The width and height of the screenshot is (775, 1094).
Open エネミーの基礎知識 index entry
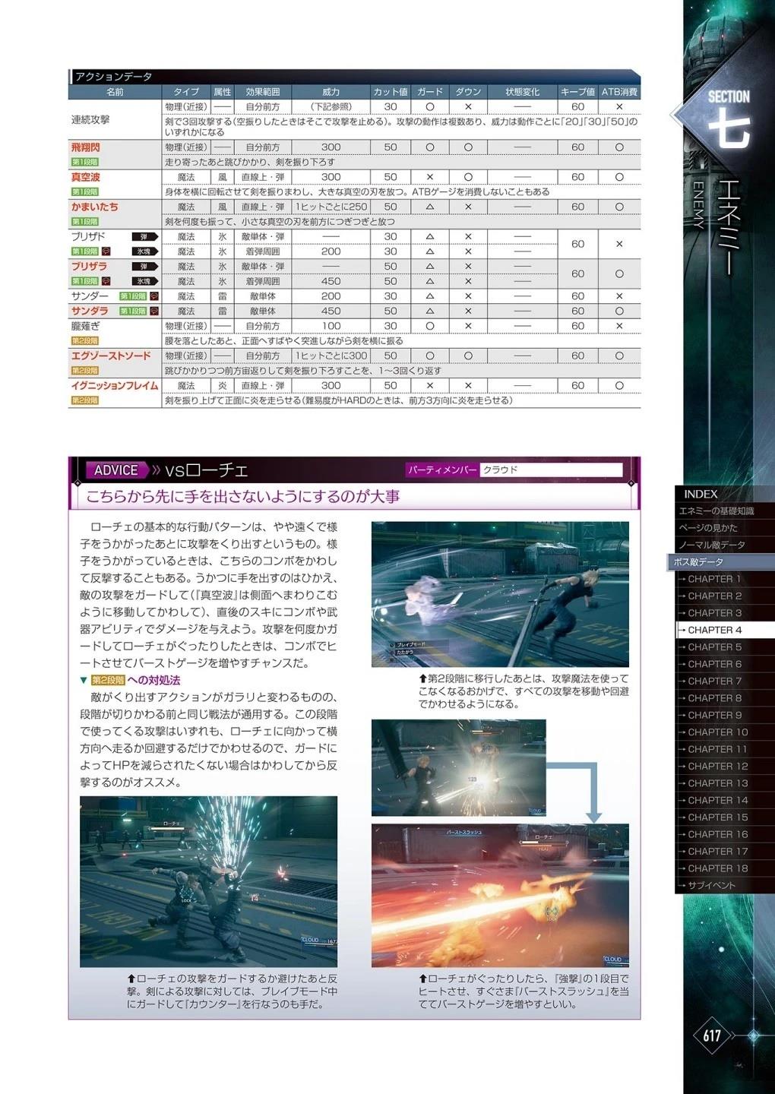[716, 511]
